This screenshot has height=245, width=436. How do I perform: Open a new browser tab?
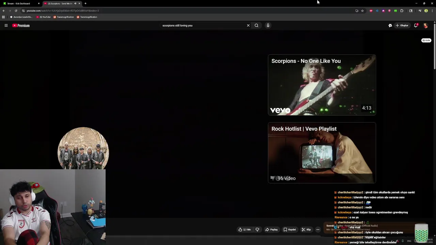(x=85, y=3)
